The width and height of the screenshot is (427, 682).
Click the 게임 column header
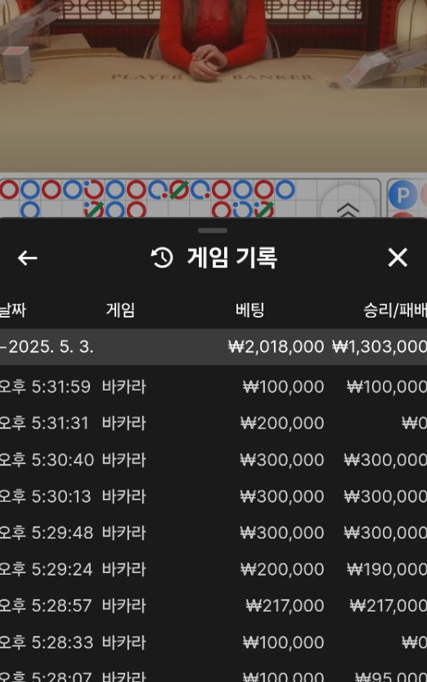(120, 310)
